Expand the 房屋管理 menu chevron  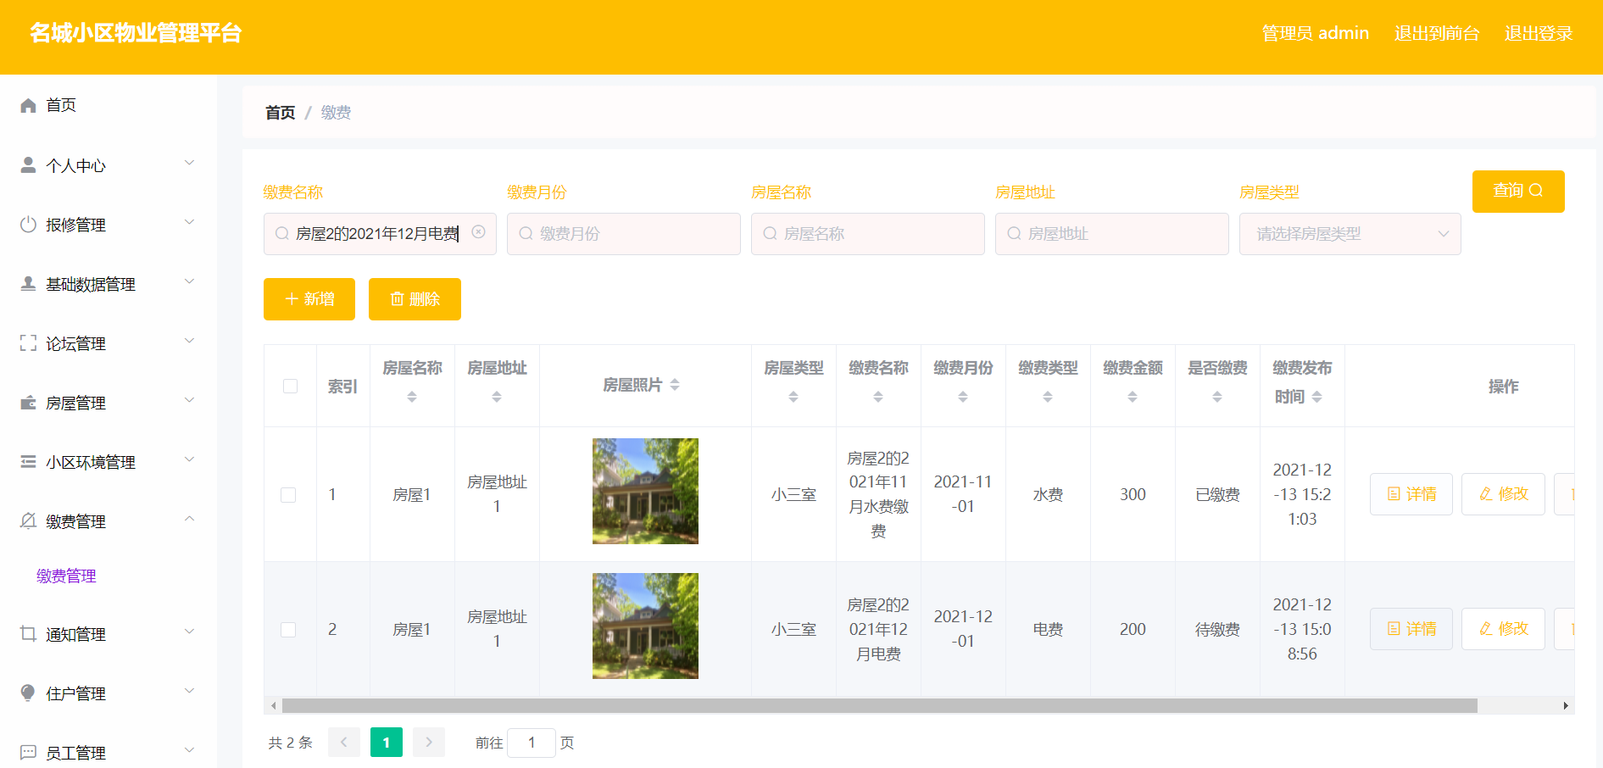pos(190,400)
